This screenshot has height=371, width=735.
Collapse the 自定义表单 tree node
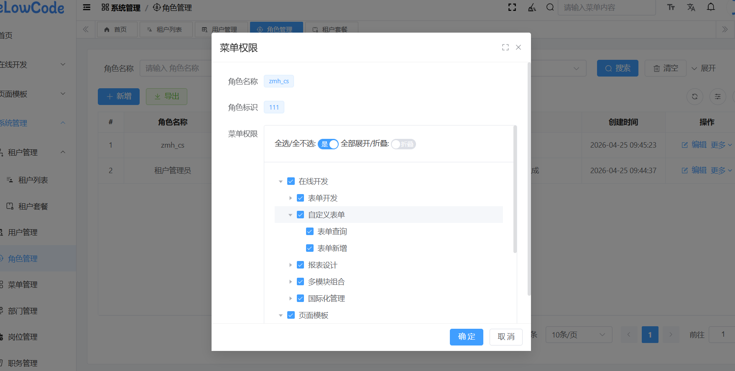pos(291,215)
